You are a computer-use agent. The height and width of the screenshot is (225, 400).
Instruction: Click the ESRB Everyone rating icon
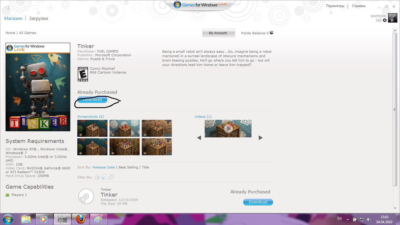pos(83,74)
